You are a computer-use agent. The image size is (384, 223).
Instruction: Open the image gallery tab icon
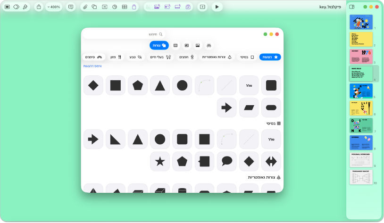pos(187,45)
